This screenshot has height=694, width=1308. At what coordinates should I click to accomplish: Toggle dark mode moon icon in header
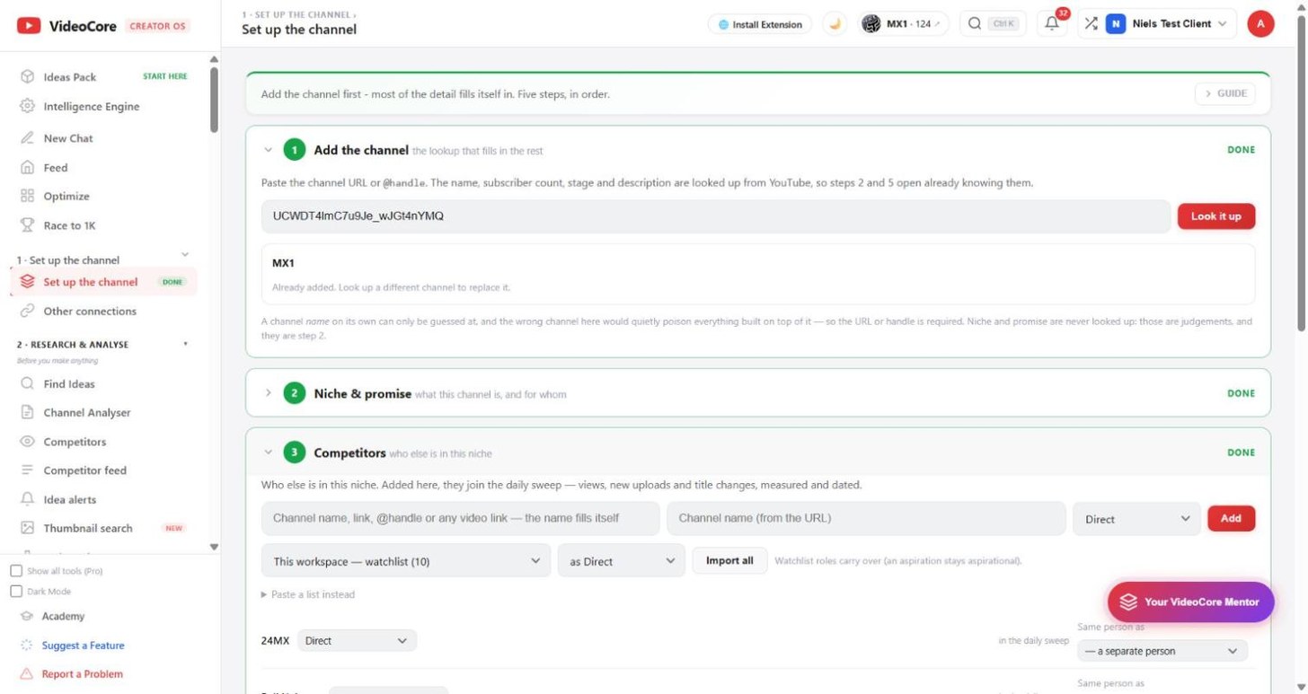835,24
